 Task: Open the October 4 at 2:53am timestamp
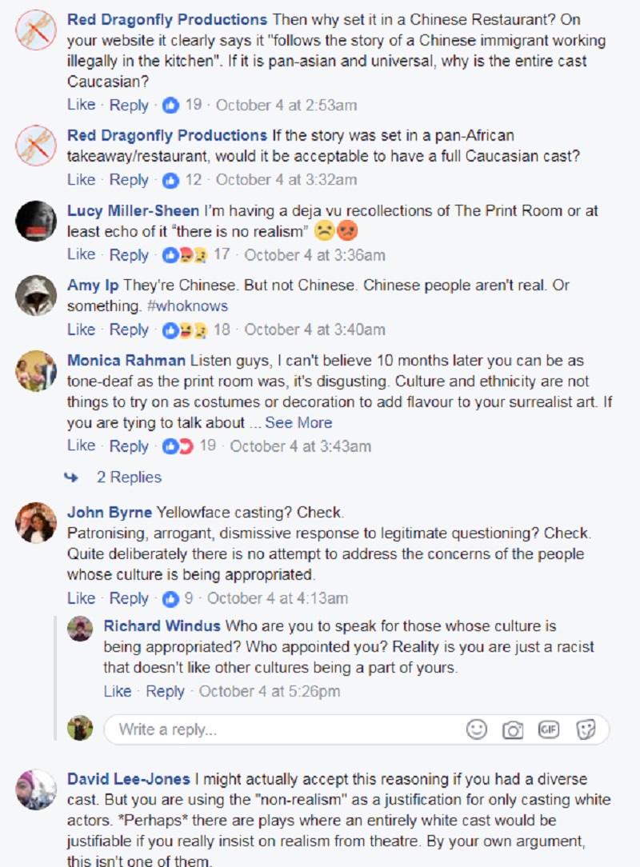point(286,105)
